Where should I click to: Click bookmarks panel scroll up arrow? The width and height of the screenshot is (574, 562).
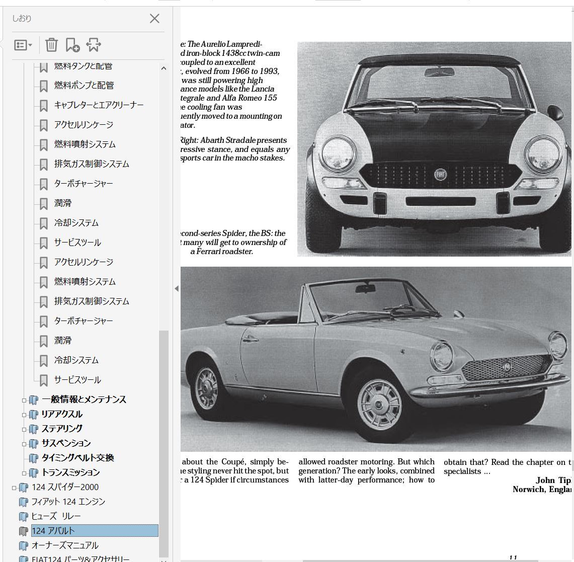click(163, 68)
